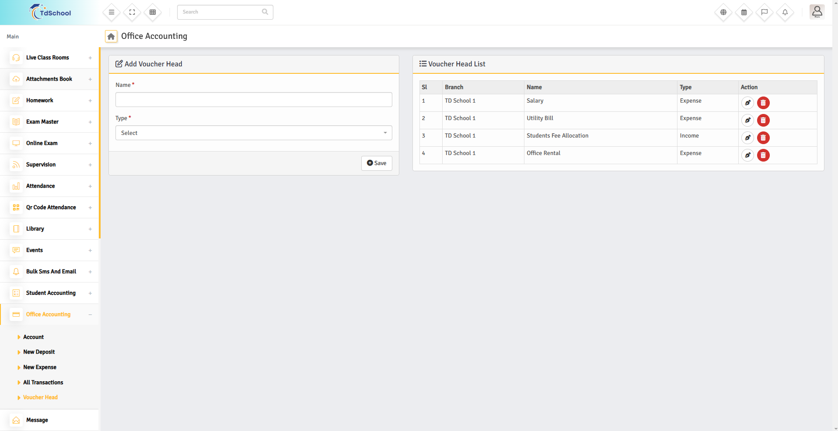Edit the Salary voucher head
The height and width of the screenshot is (431, 838).
pyautogui.click(x=747, y=103)
